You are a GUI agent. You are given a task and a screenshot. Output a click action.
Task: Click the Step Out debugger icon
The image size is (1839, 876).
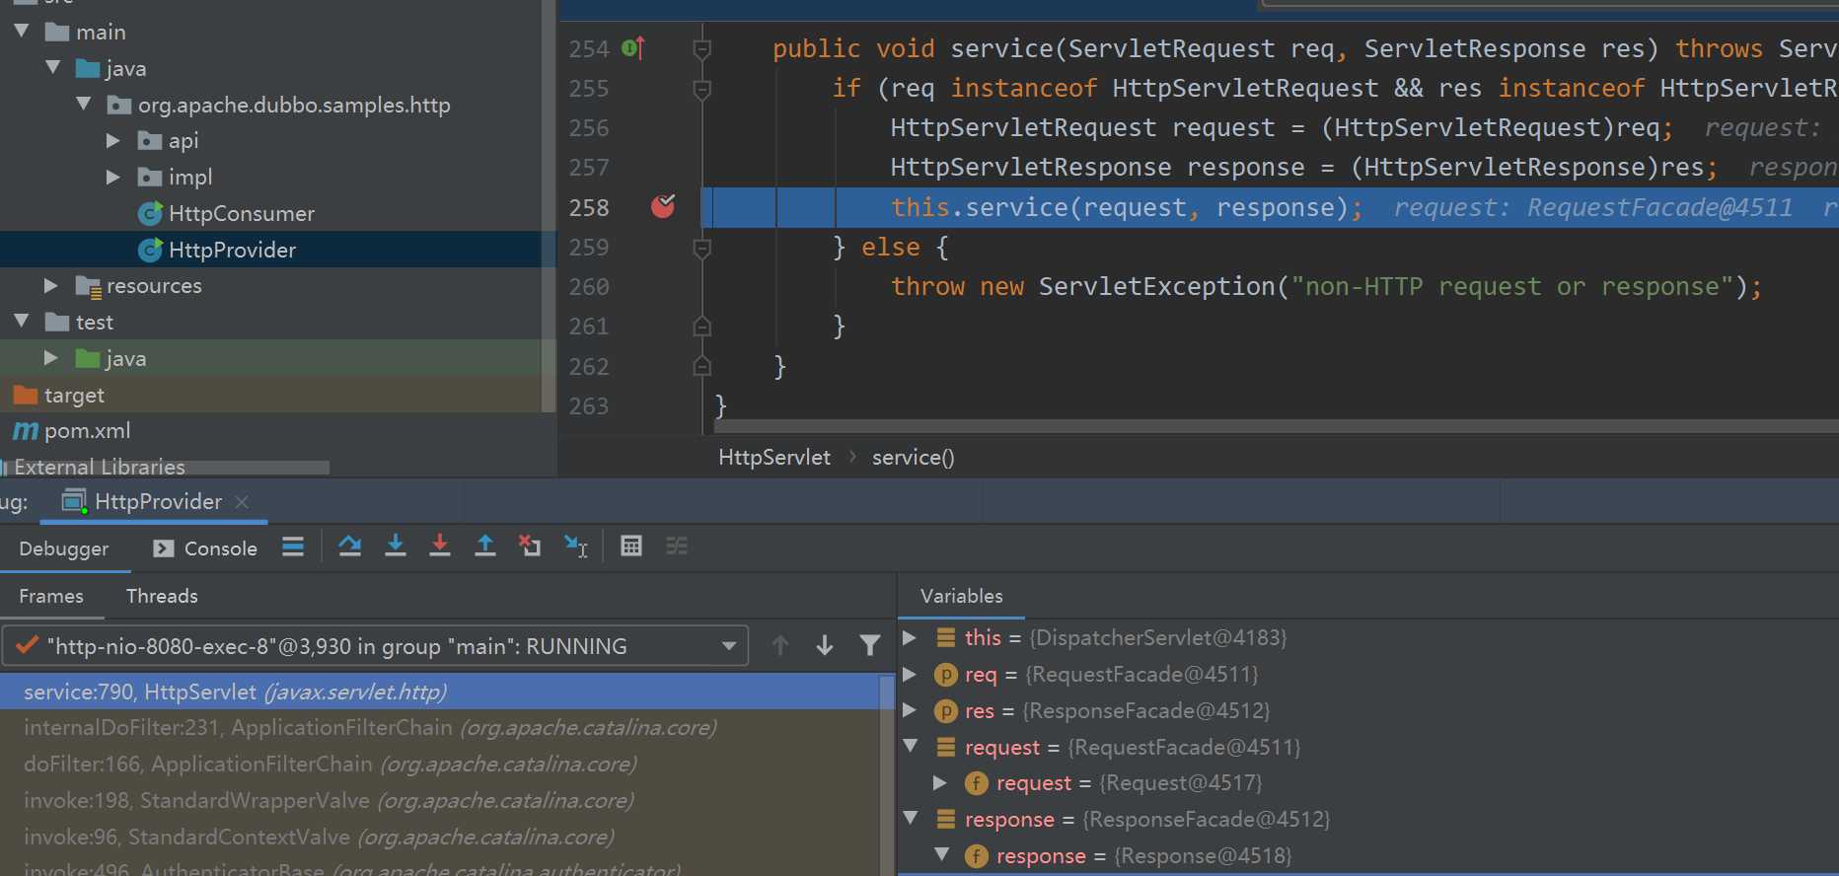click(x=485, y=546)
